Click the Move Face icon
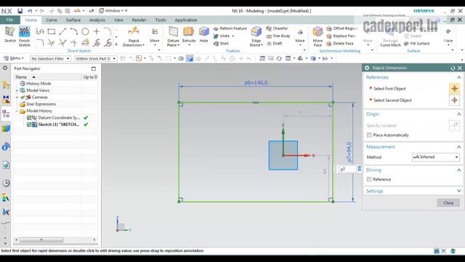The width and height of the screenshot is (465, 262). [318, 31]
